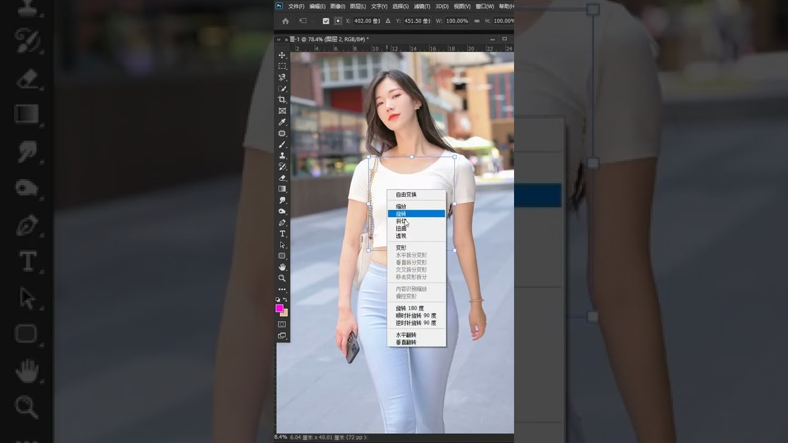Open the Edit Toolbar three-dots button
Viewport: 788px width, 443px height.
pos(282,289)
